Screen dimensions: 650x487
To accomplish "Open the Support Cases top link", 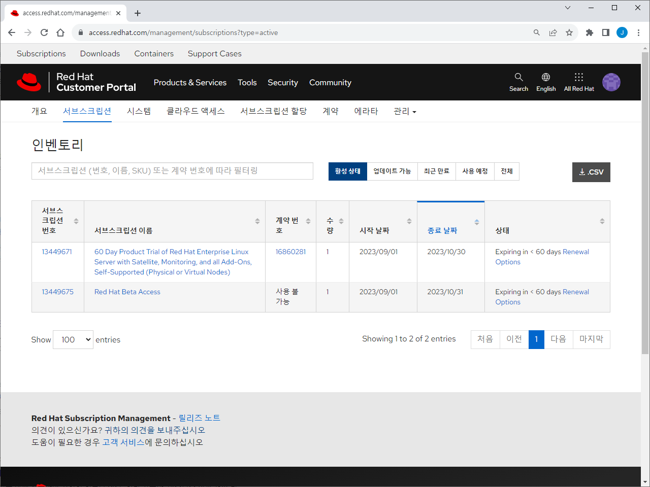I will click(215, 53).
